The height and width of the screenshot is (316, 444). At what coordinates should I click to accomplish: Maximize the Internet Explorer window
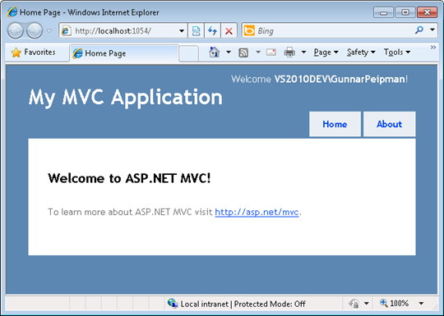pyautogui.click(x=405, y=12)
